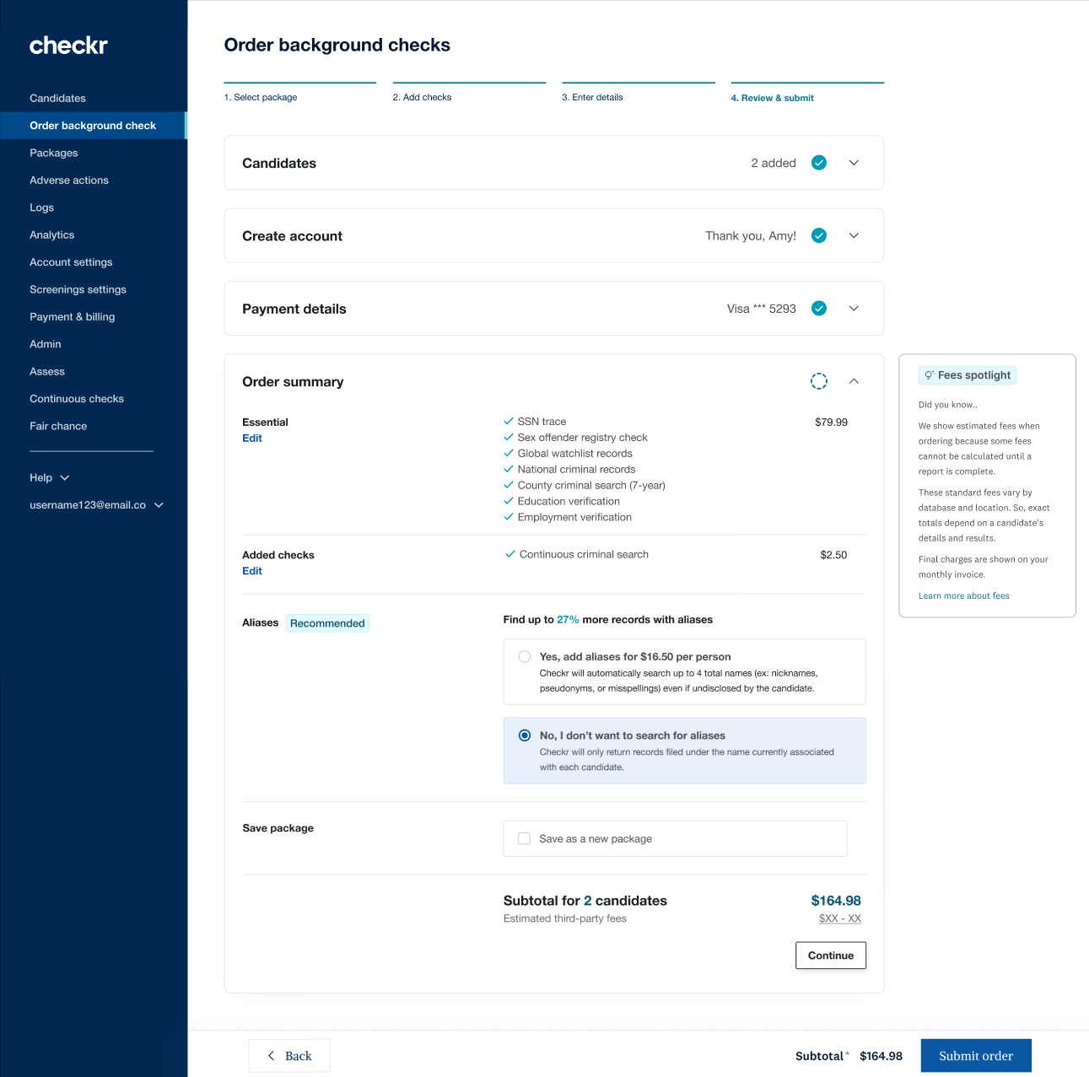
Task: Click the Payment details completed checkmark icon
Action: tap(819, 309)
